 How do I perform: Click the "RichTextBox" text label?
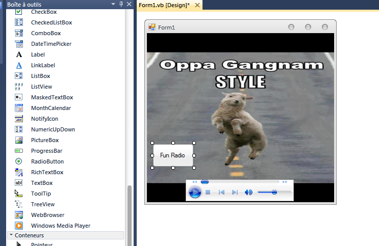(x=47, y=172)
